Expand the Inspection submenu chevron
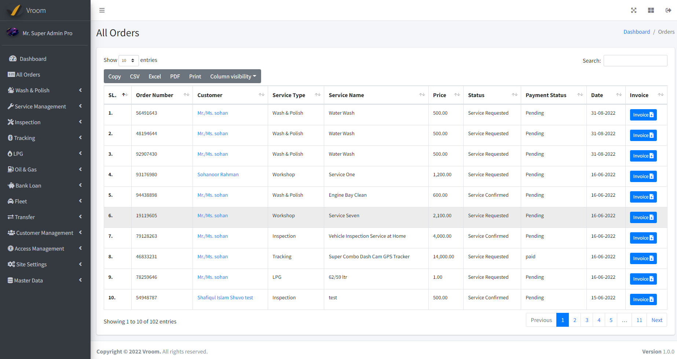 80,122
